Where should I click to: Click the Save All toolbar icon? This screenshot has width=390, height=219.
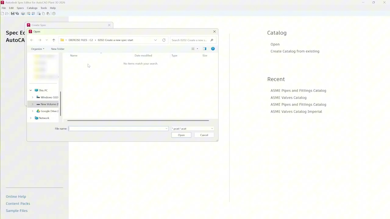[x=17, y=13]
